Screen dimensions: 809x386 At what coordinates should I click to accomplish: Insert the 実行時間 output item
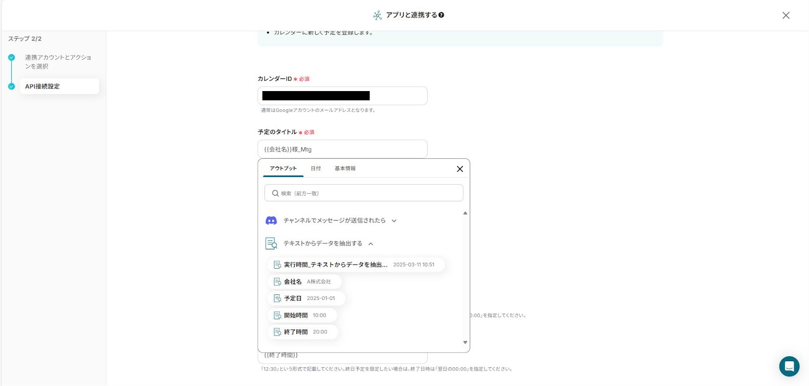tap(356, 265)
